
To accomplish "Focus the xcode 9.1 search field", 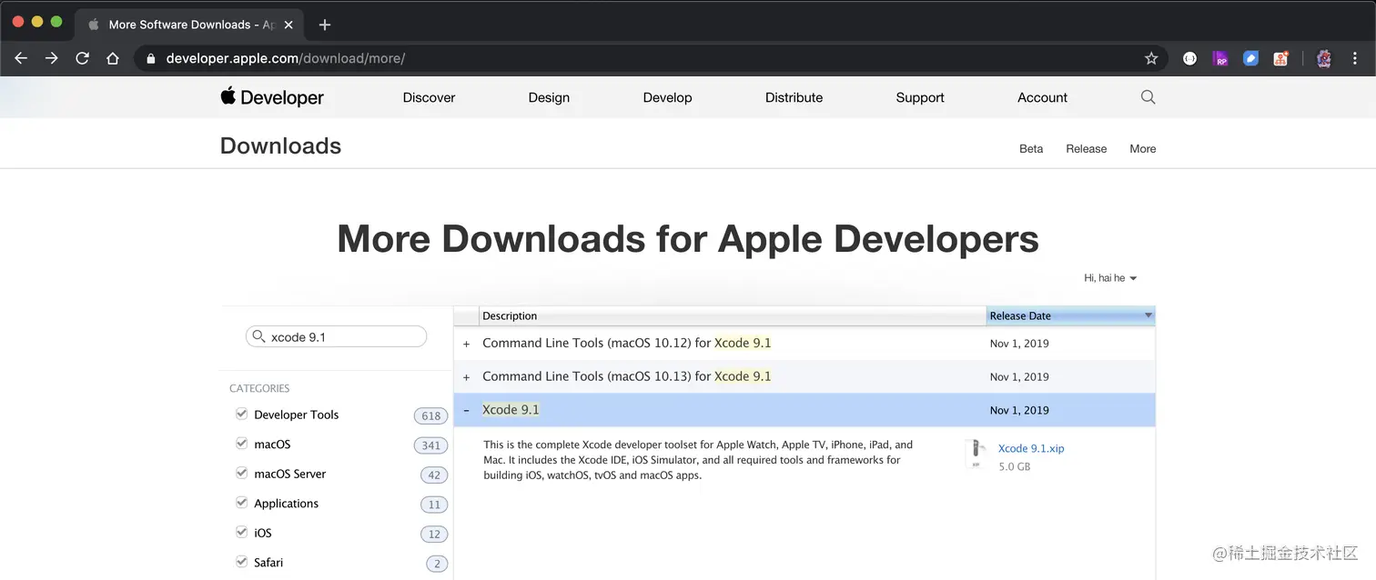I will (x=336, y=336).
